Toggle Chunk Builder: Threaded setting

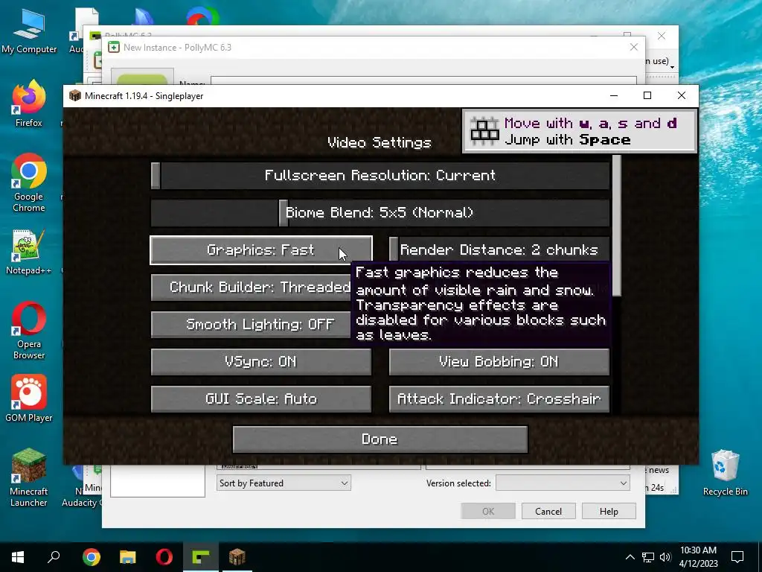(252, 287)
